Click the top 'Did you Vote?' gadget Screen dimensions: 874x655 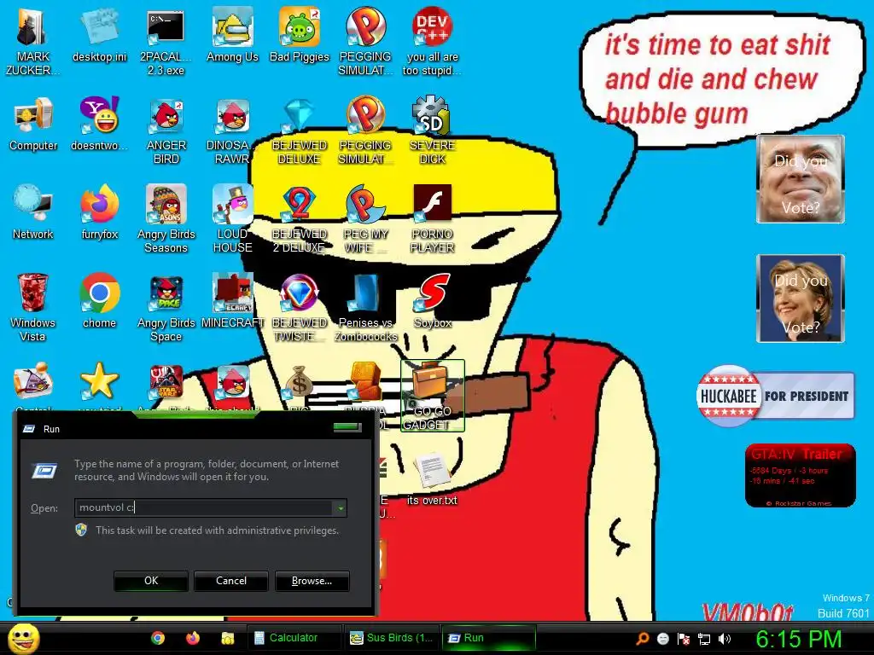(801, 179)
